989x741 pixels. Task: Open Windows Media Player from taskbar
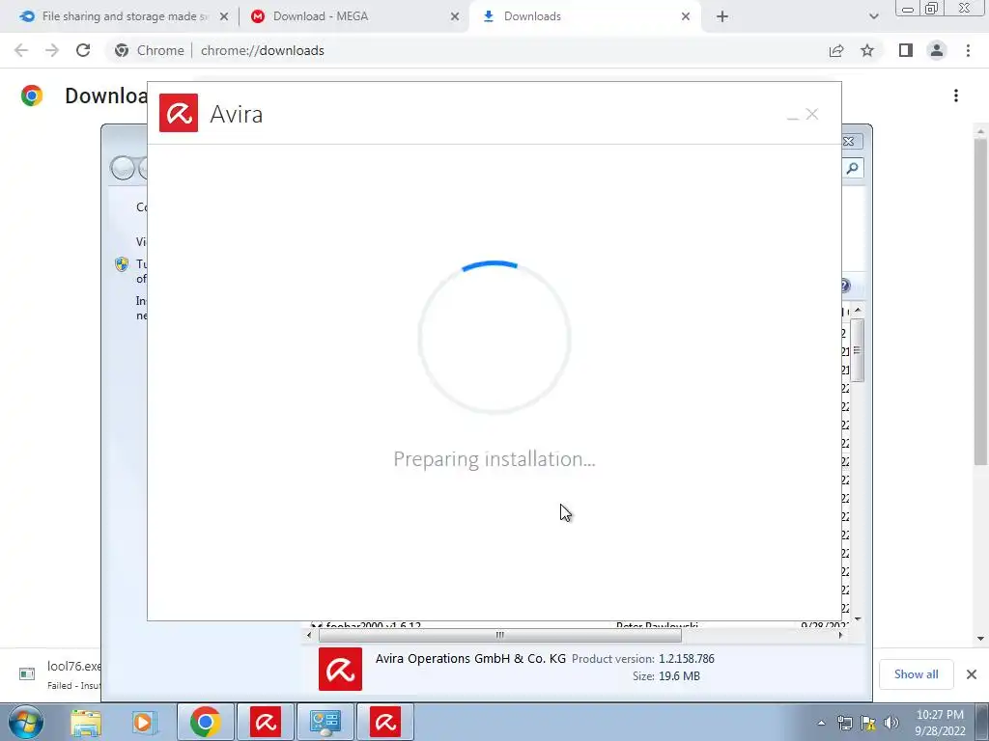pos(143,722)
